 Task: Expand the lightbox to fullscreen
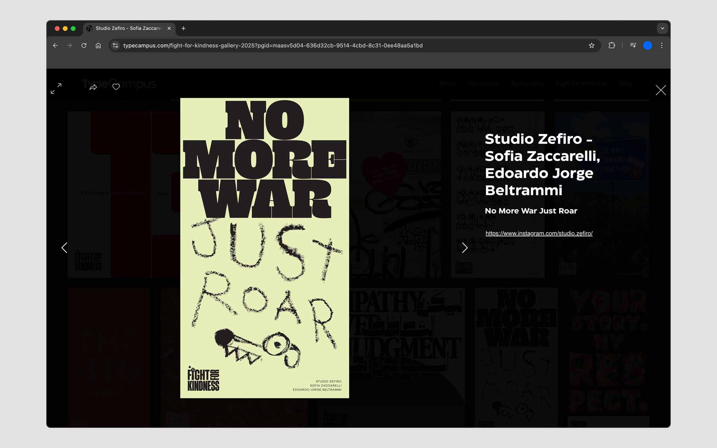(x=56, y=88)
